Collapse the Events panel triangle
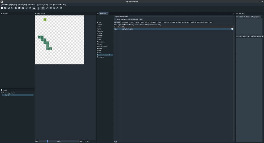Screen dimensions: 264x143 2,14
